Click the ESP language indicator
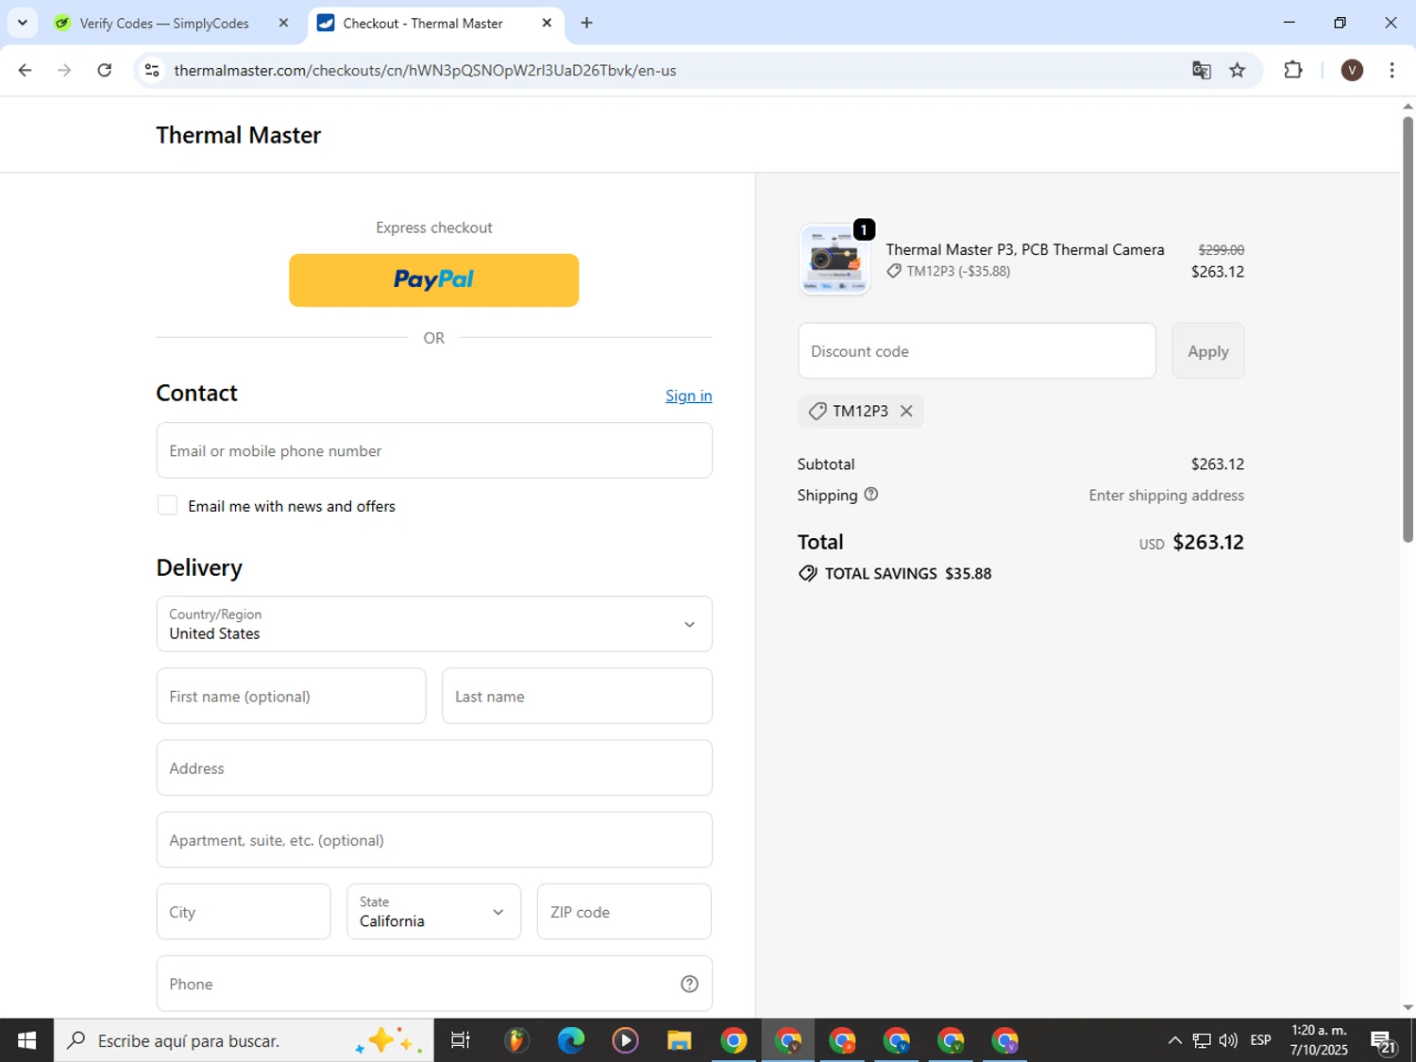The height and width of the screenshot is (1062, 1416). 1260,1040
